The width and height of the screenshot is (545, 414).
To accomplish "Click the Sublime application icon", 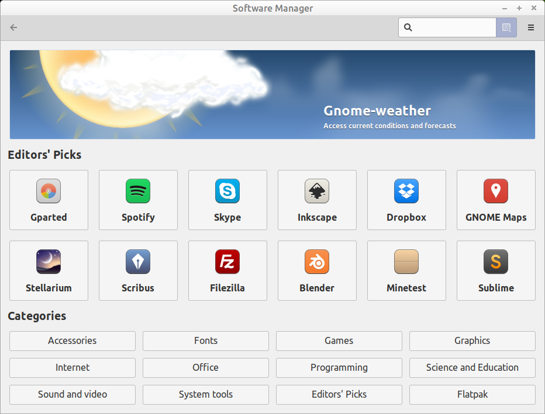I will click(496, 270).
